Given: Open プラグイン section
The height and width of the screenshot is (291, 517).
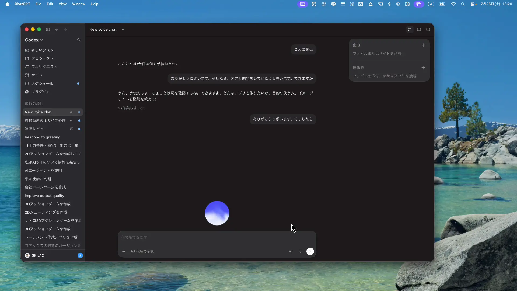Looking at the screenshot, I should point(53,92).
